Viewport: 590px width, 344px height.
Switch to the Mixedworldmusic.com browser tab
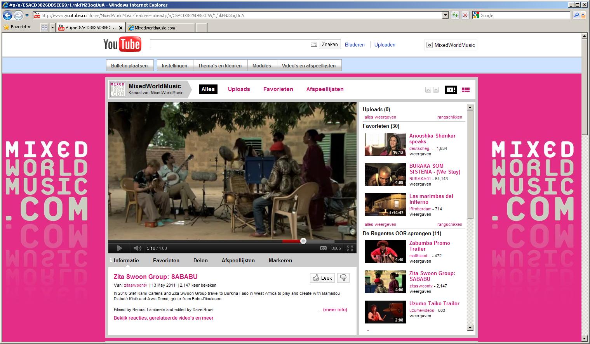click(x=161, y=28)
